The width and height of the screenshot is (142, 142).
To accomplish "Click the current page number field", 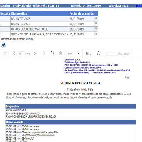I will tap(22, 54).
